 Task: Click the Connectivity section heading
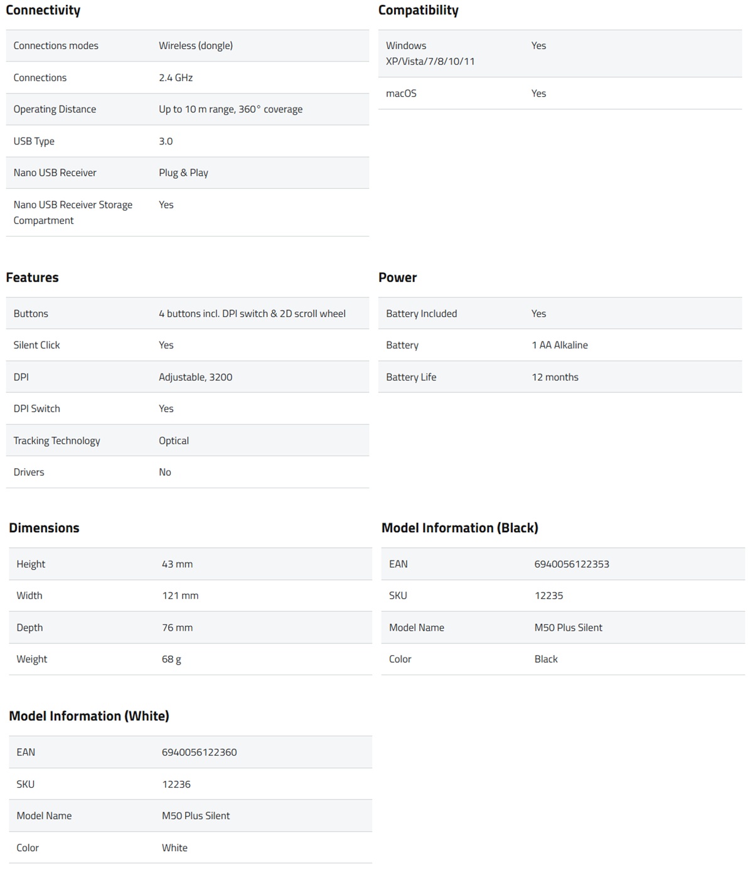pos(43,11)
